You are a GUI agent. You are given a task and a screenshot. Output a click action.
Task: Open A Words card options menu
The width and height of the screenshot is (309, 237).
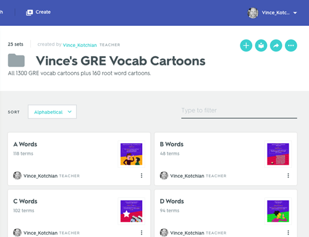[142, 175]
